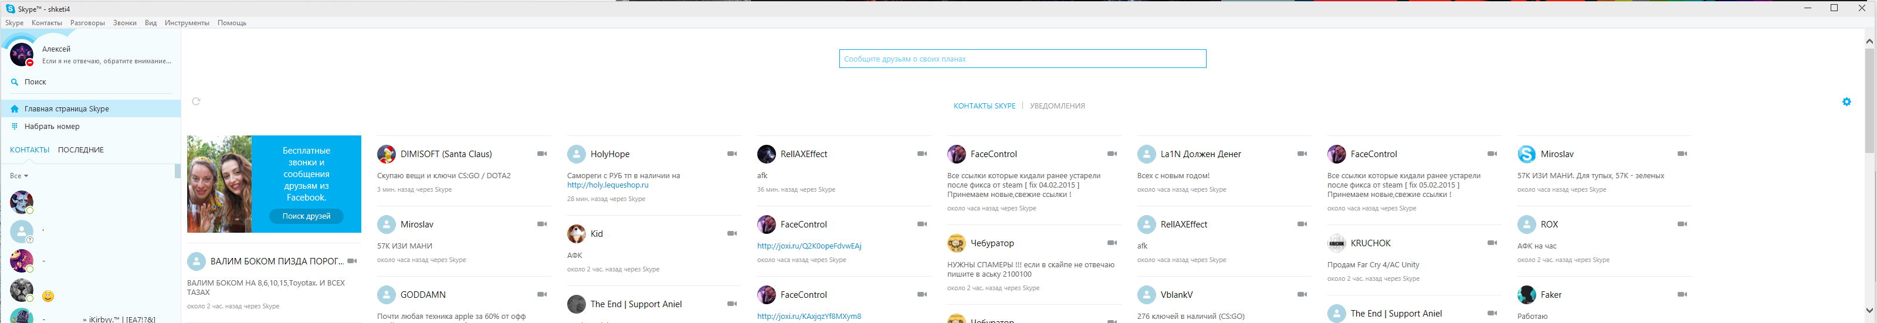Click the avatar of GODDAMN
This screenshot has height=323, width=1877.
(386, 295)
